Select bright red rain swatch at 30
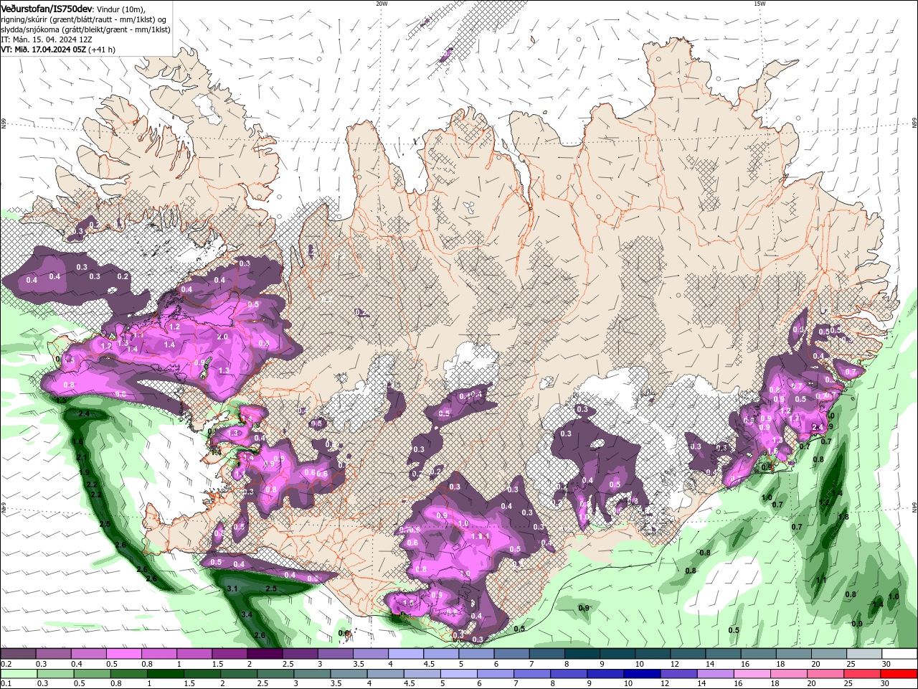The image size is (918, 689). coord(898,674)
